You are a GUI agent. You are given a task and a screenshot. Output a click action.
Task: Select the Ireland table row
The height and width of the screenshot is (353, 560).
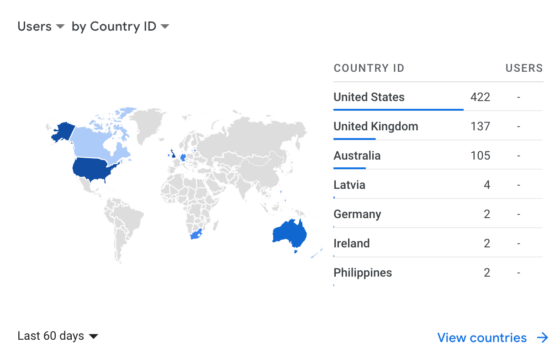click(438, 243)
